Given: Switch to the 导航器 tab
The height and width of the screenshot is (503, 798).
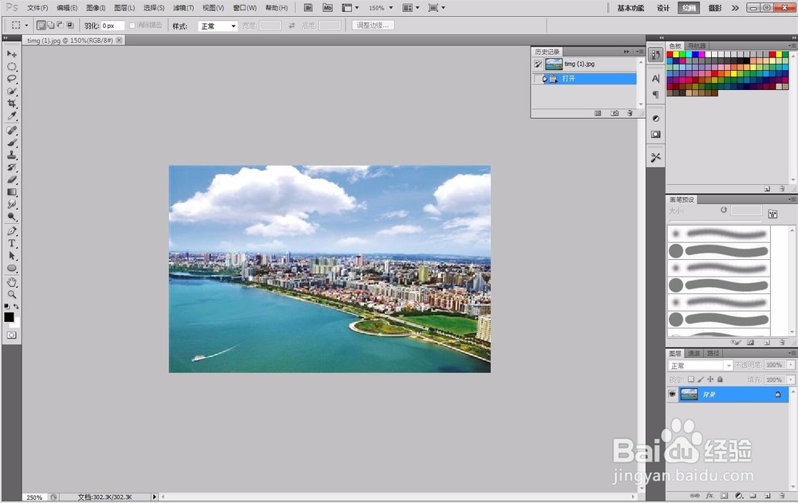Looking at the screenshot, I should [697, 45].
